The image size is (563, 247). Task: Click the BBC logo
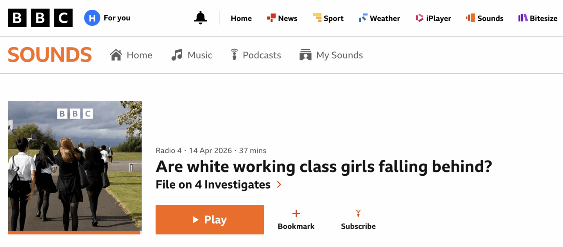[40, 18]
